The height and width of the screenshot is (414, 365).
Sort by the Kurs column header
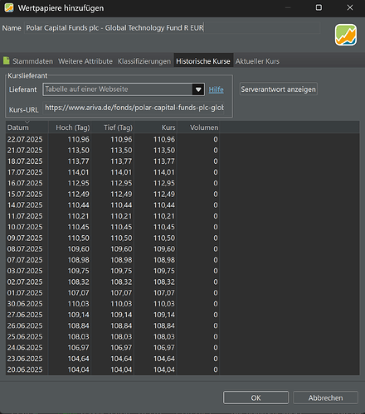point(156,128)
